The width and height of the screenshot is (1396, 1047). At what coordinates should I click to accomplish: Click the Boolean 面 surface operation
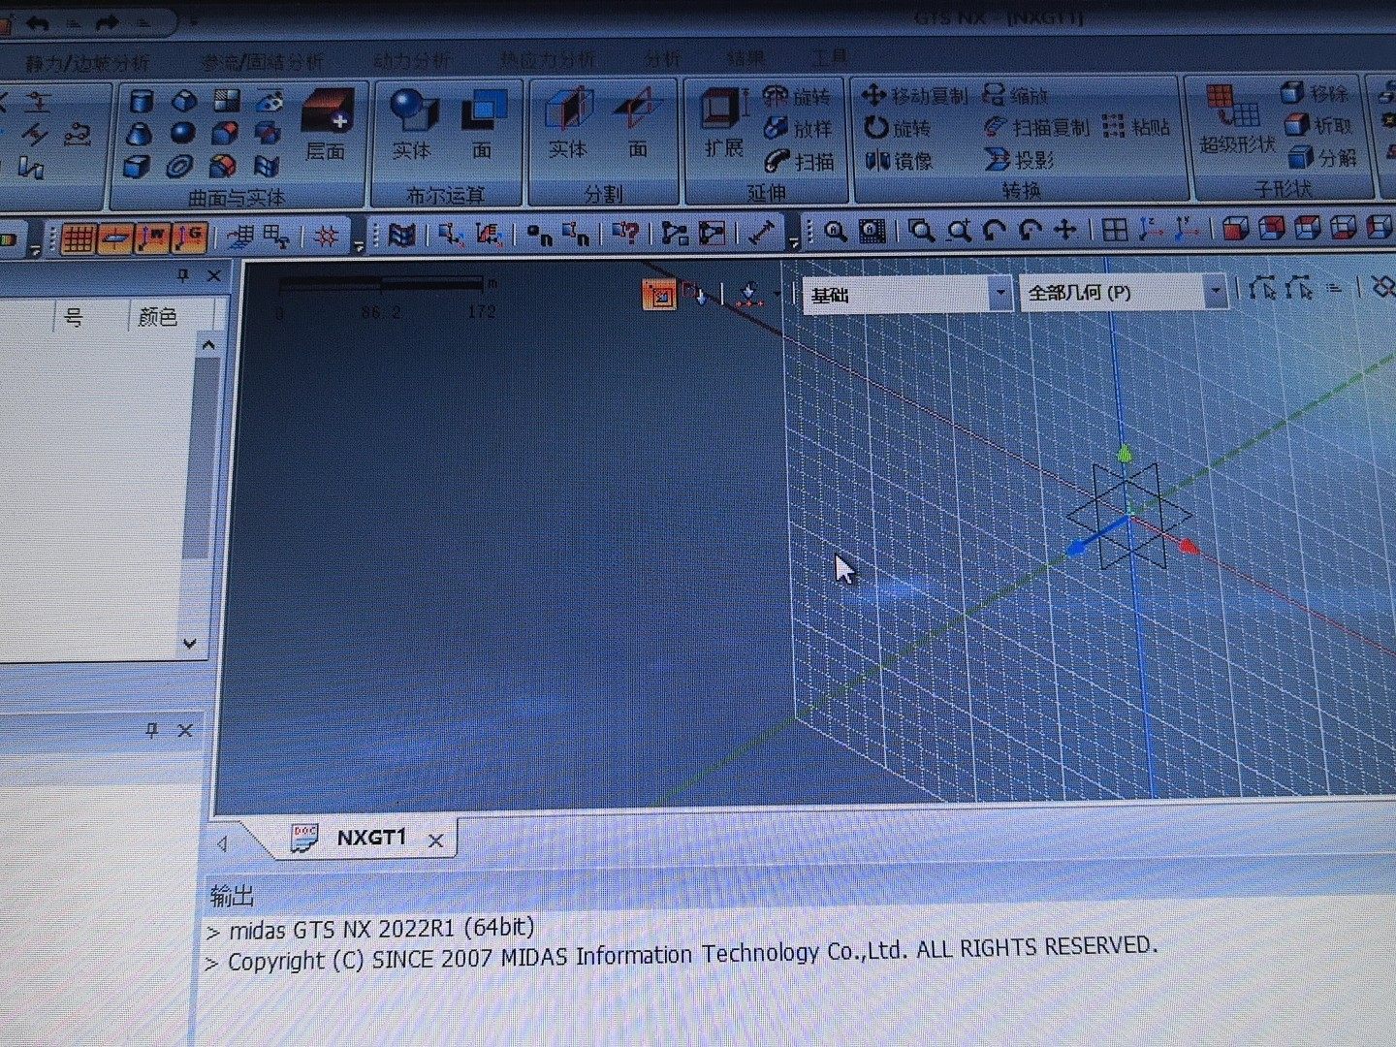[x=483, y=124]
